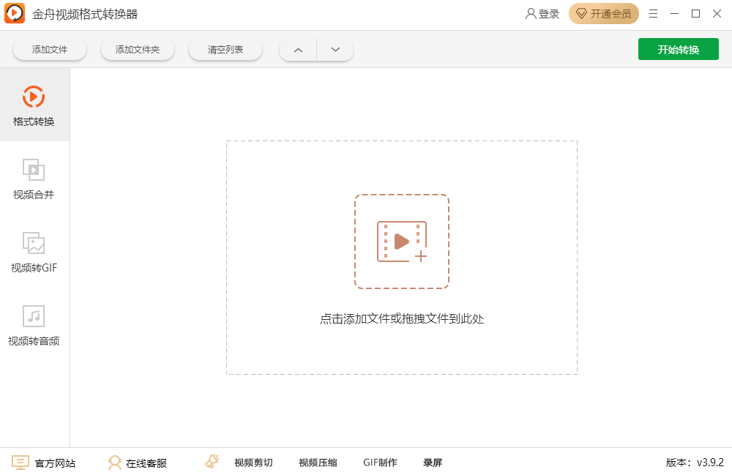Clear the list using 清空列表

pyautogui.click(x=225, y=49)
